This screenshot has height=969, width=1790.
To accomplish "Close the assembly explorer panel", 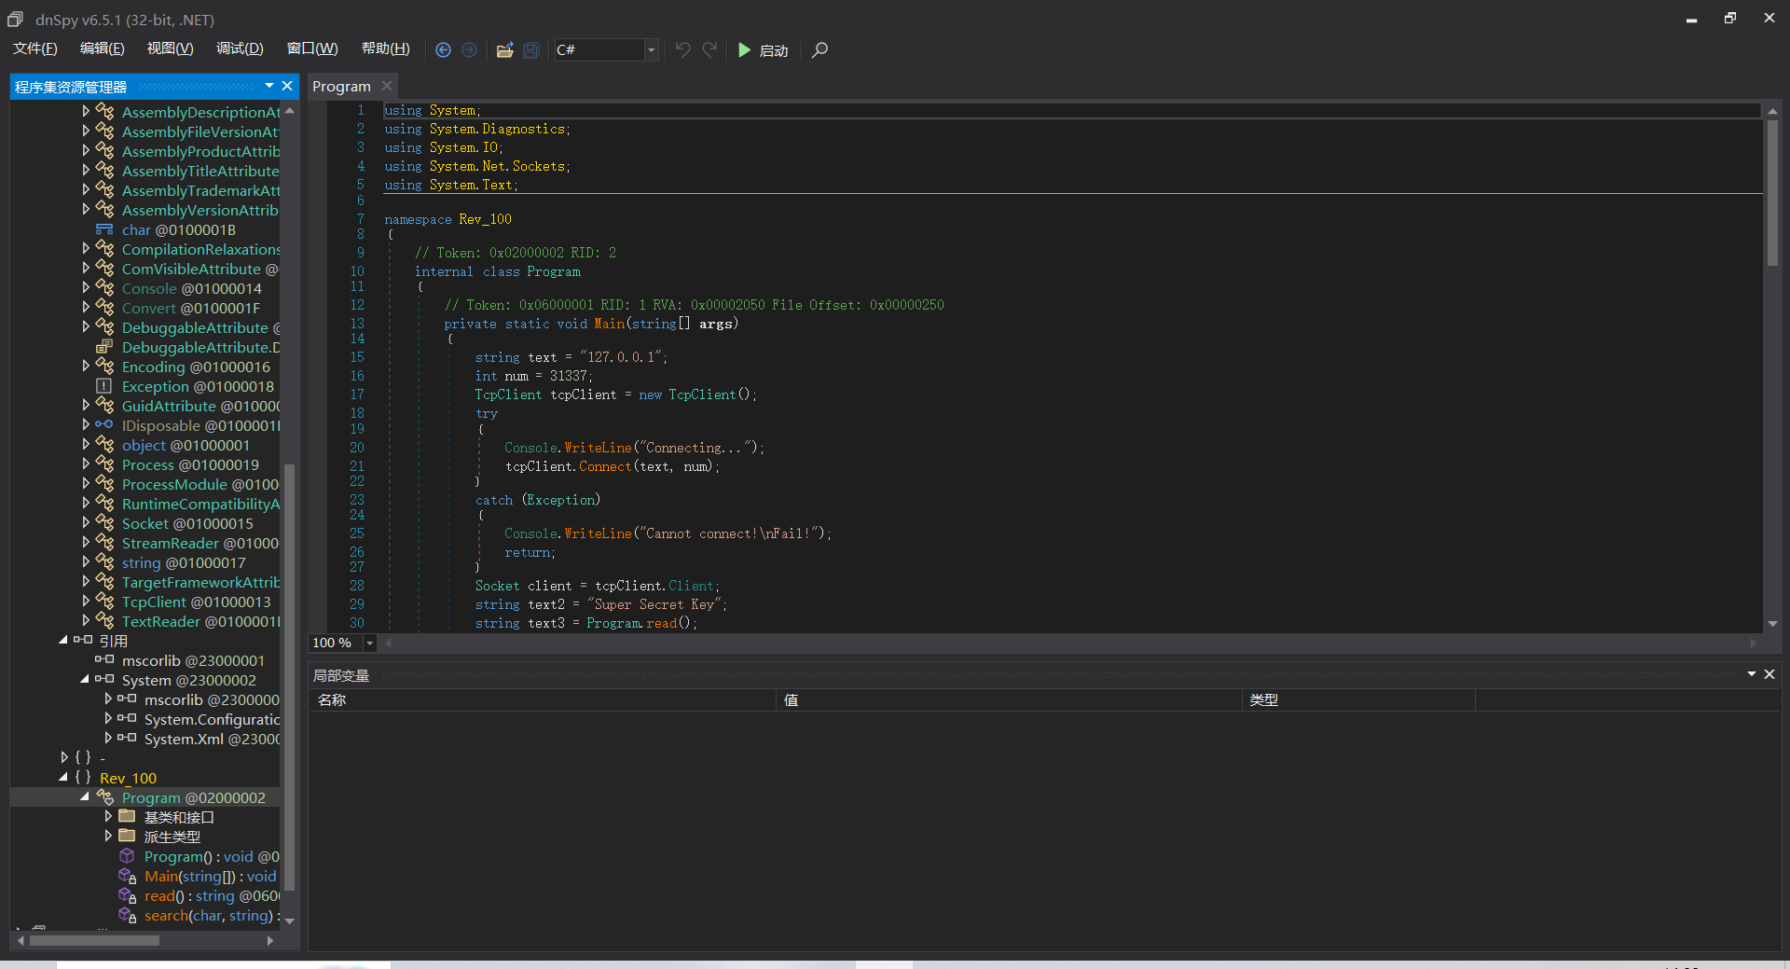I will 287,86.
